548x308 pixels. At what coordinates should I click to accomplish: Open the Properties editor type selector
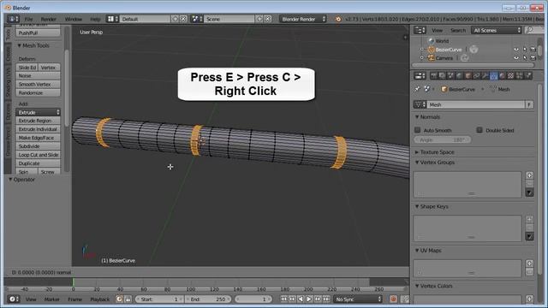tap(420, 75)
